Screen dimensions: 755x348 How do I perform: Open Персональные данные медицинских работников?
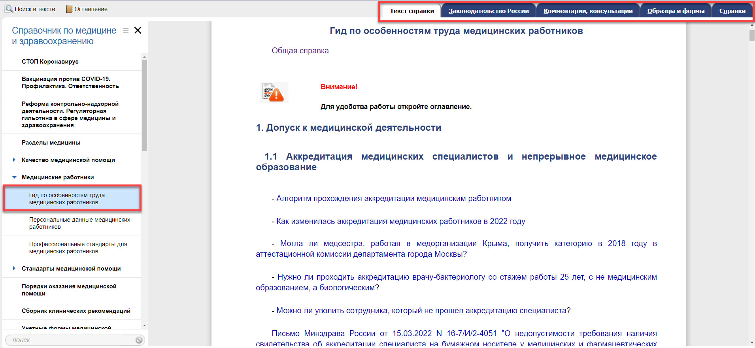pos(72,223)
